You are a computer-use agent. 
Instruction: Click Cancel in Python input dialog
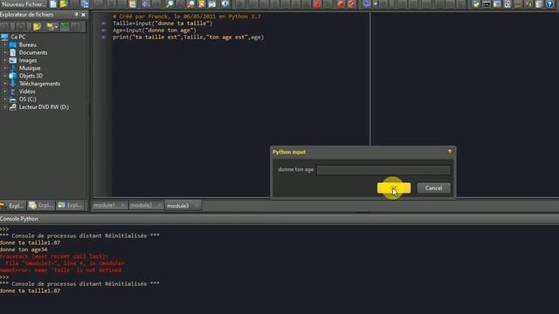[433, 188]
